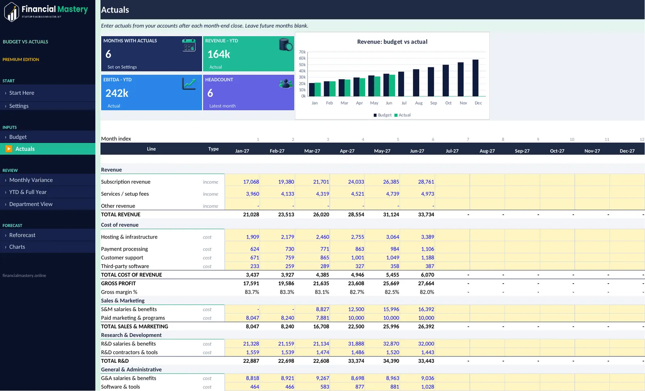This screenshot has height=391, width=645.
Task: Select the Jun-27 G&A salaries value 9,036
Action: coord(427,378)
